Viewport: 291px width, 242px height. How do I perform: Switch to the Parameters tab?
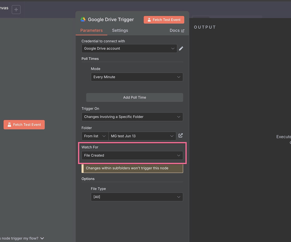point(91,30)
